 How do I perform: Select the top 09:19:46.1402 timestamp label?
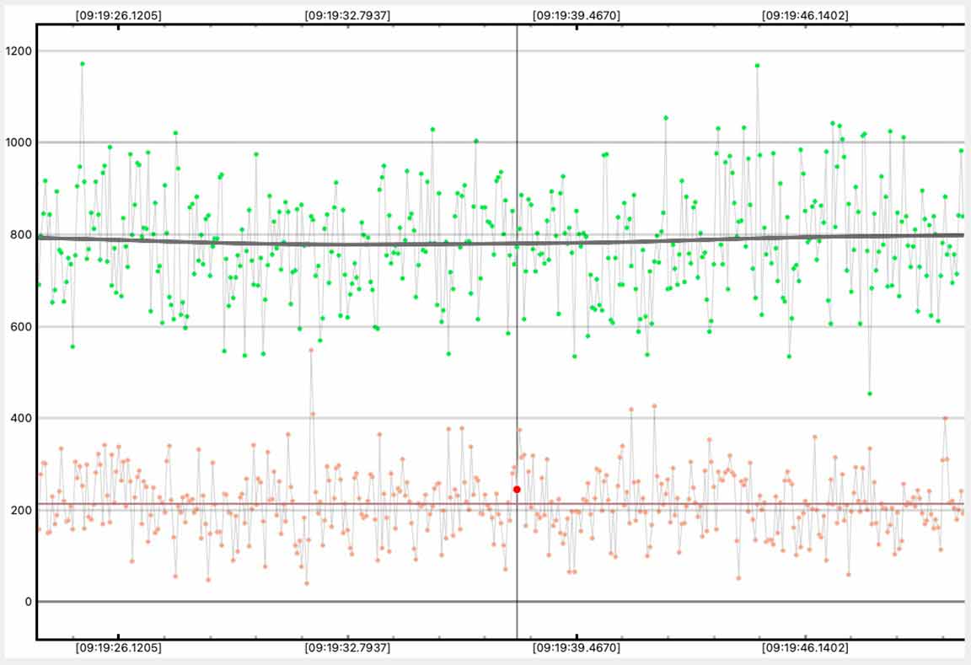point(805,15)
